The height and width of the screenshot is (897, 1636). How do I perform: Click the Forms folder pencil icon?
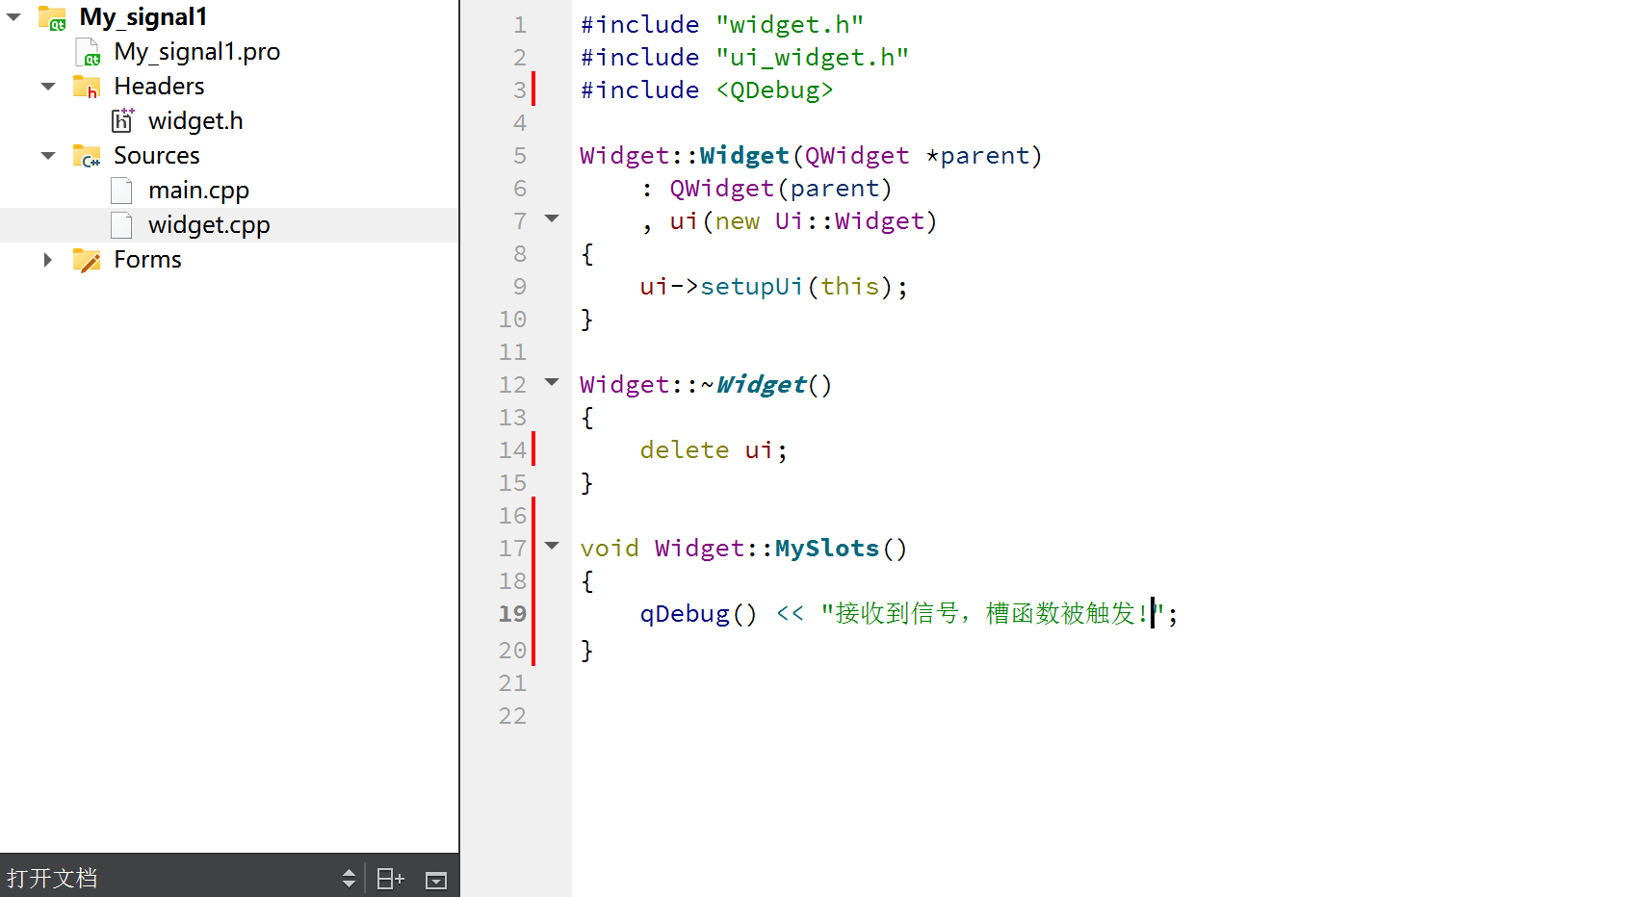pos(87,260)
